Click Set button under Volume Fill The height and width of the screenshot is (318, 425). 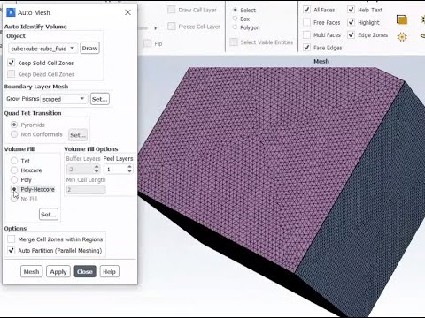point(49,215)
